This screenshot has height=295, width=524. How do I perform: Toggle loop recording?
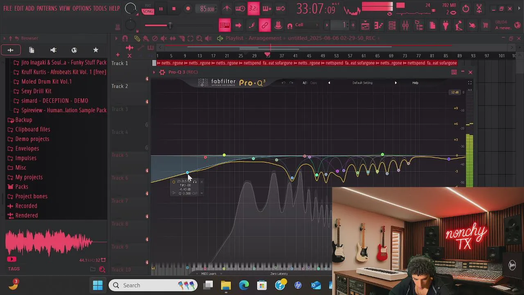tap(280, 9)
